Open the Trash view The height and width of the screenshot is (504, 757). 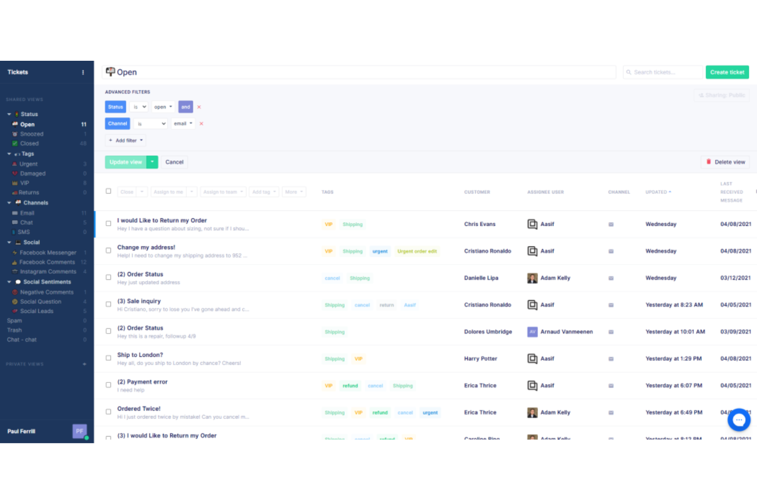point(14,330)
